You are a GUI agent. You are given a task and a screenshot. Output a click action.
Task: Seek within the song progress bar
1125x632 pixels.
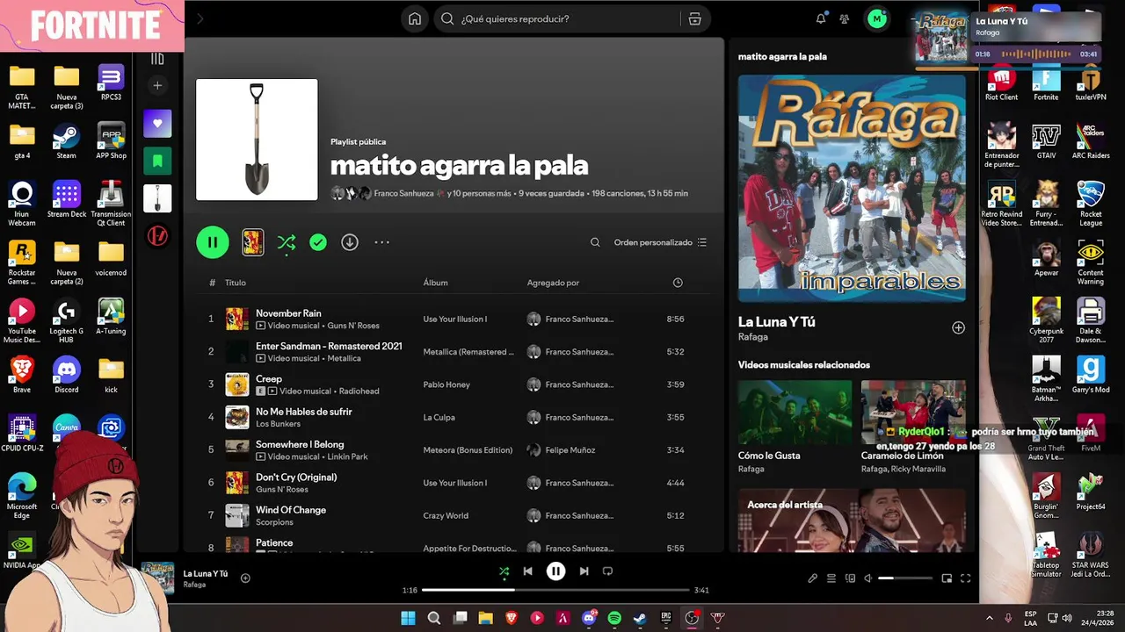click(555, 590)
